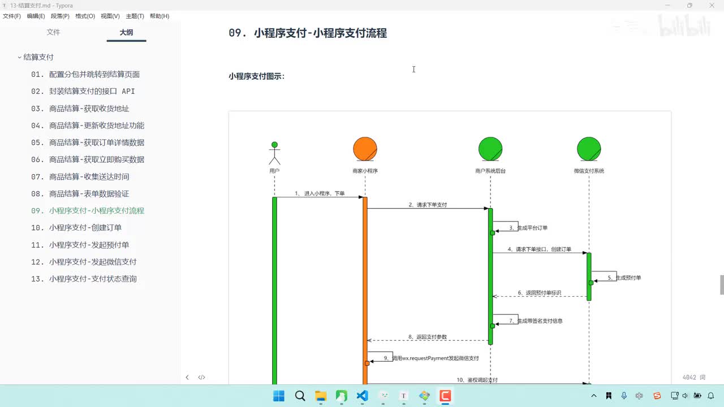Click the network display tray icon
The image size is (724, 407).
[x=675, y=396]
